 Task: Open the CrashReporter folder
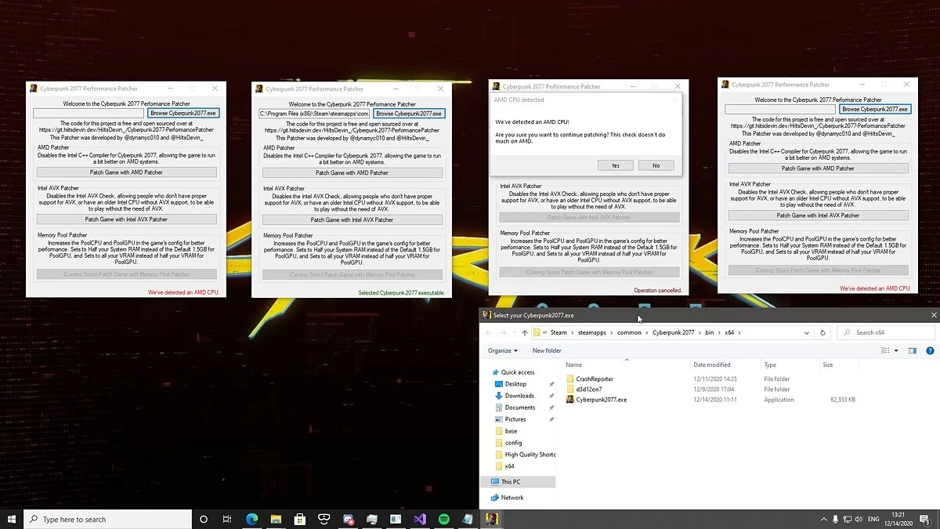click(594, 379)
